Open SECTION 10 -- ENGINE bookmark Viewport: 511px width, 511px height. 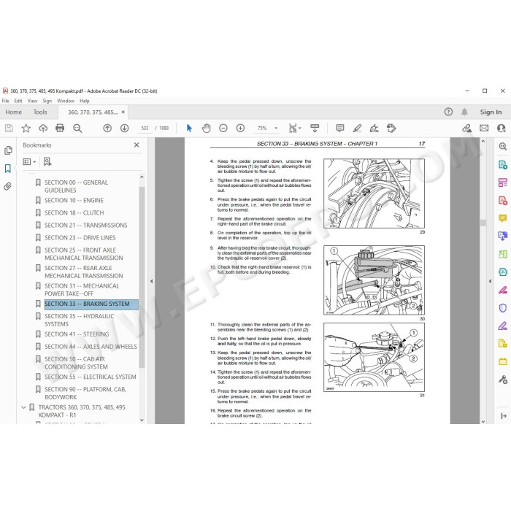tap(74, 201)
